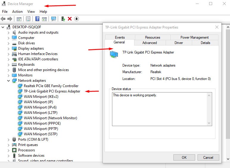The height and width of the screenshot is (168, 230).
Task: Click the Disk drives icon
Action: pos(14,43)
